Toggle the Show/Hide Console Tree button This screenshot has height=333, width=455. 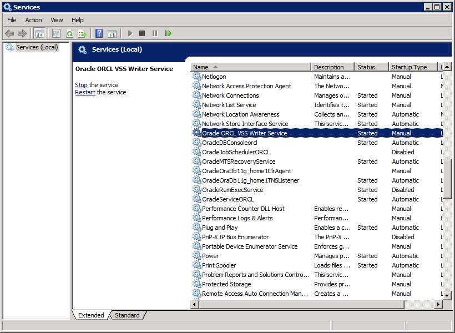pos(39,33)
